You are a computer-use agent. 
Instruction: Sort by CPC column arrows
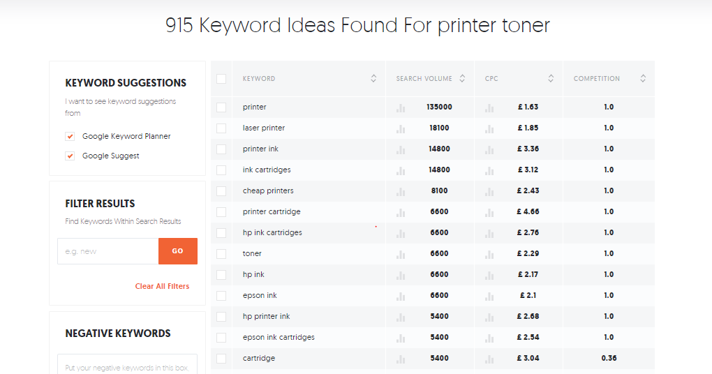(550, 79)
